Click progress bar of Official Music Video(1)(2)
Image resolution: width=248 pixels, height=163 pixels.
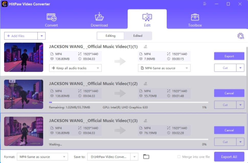(x=129, y=102)
